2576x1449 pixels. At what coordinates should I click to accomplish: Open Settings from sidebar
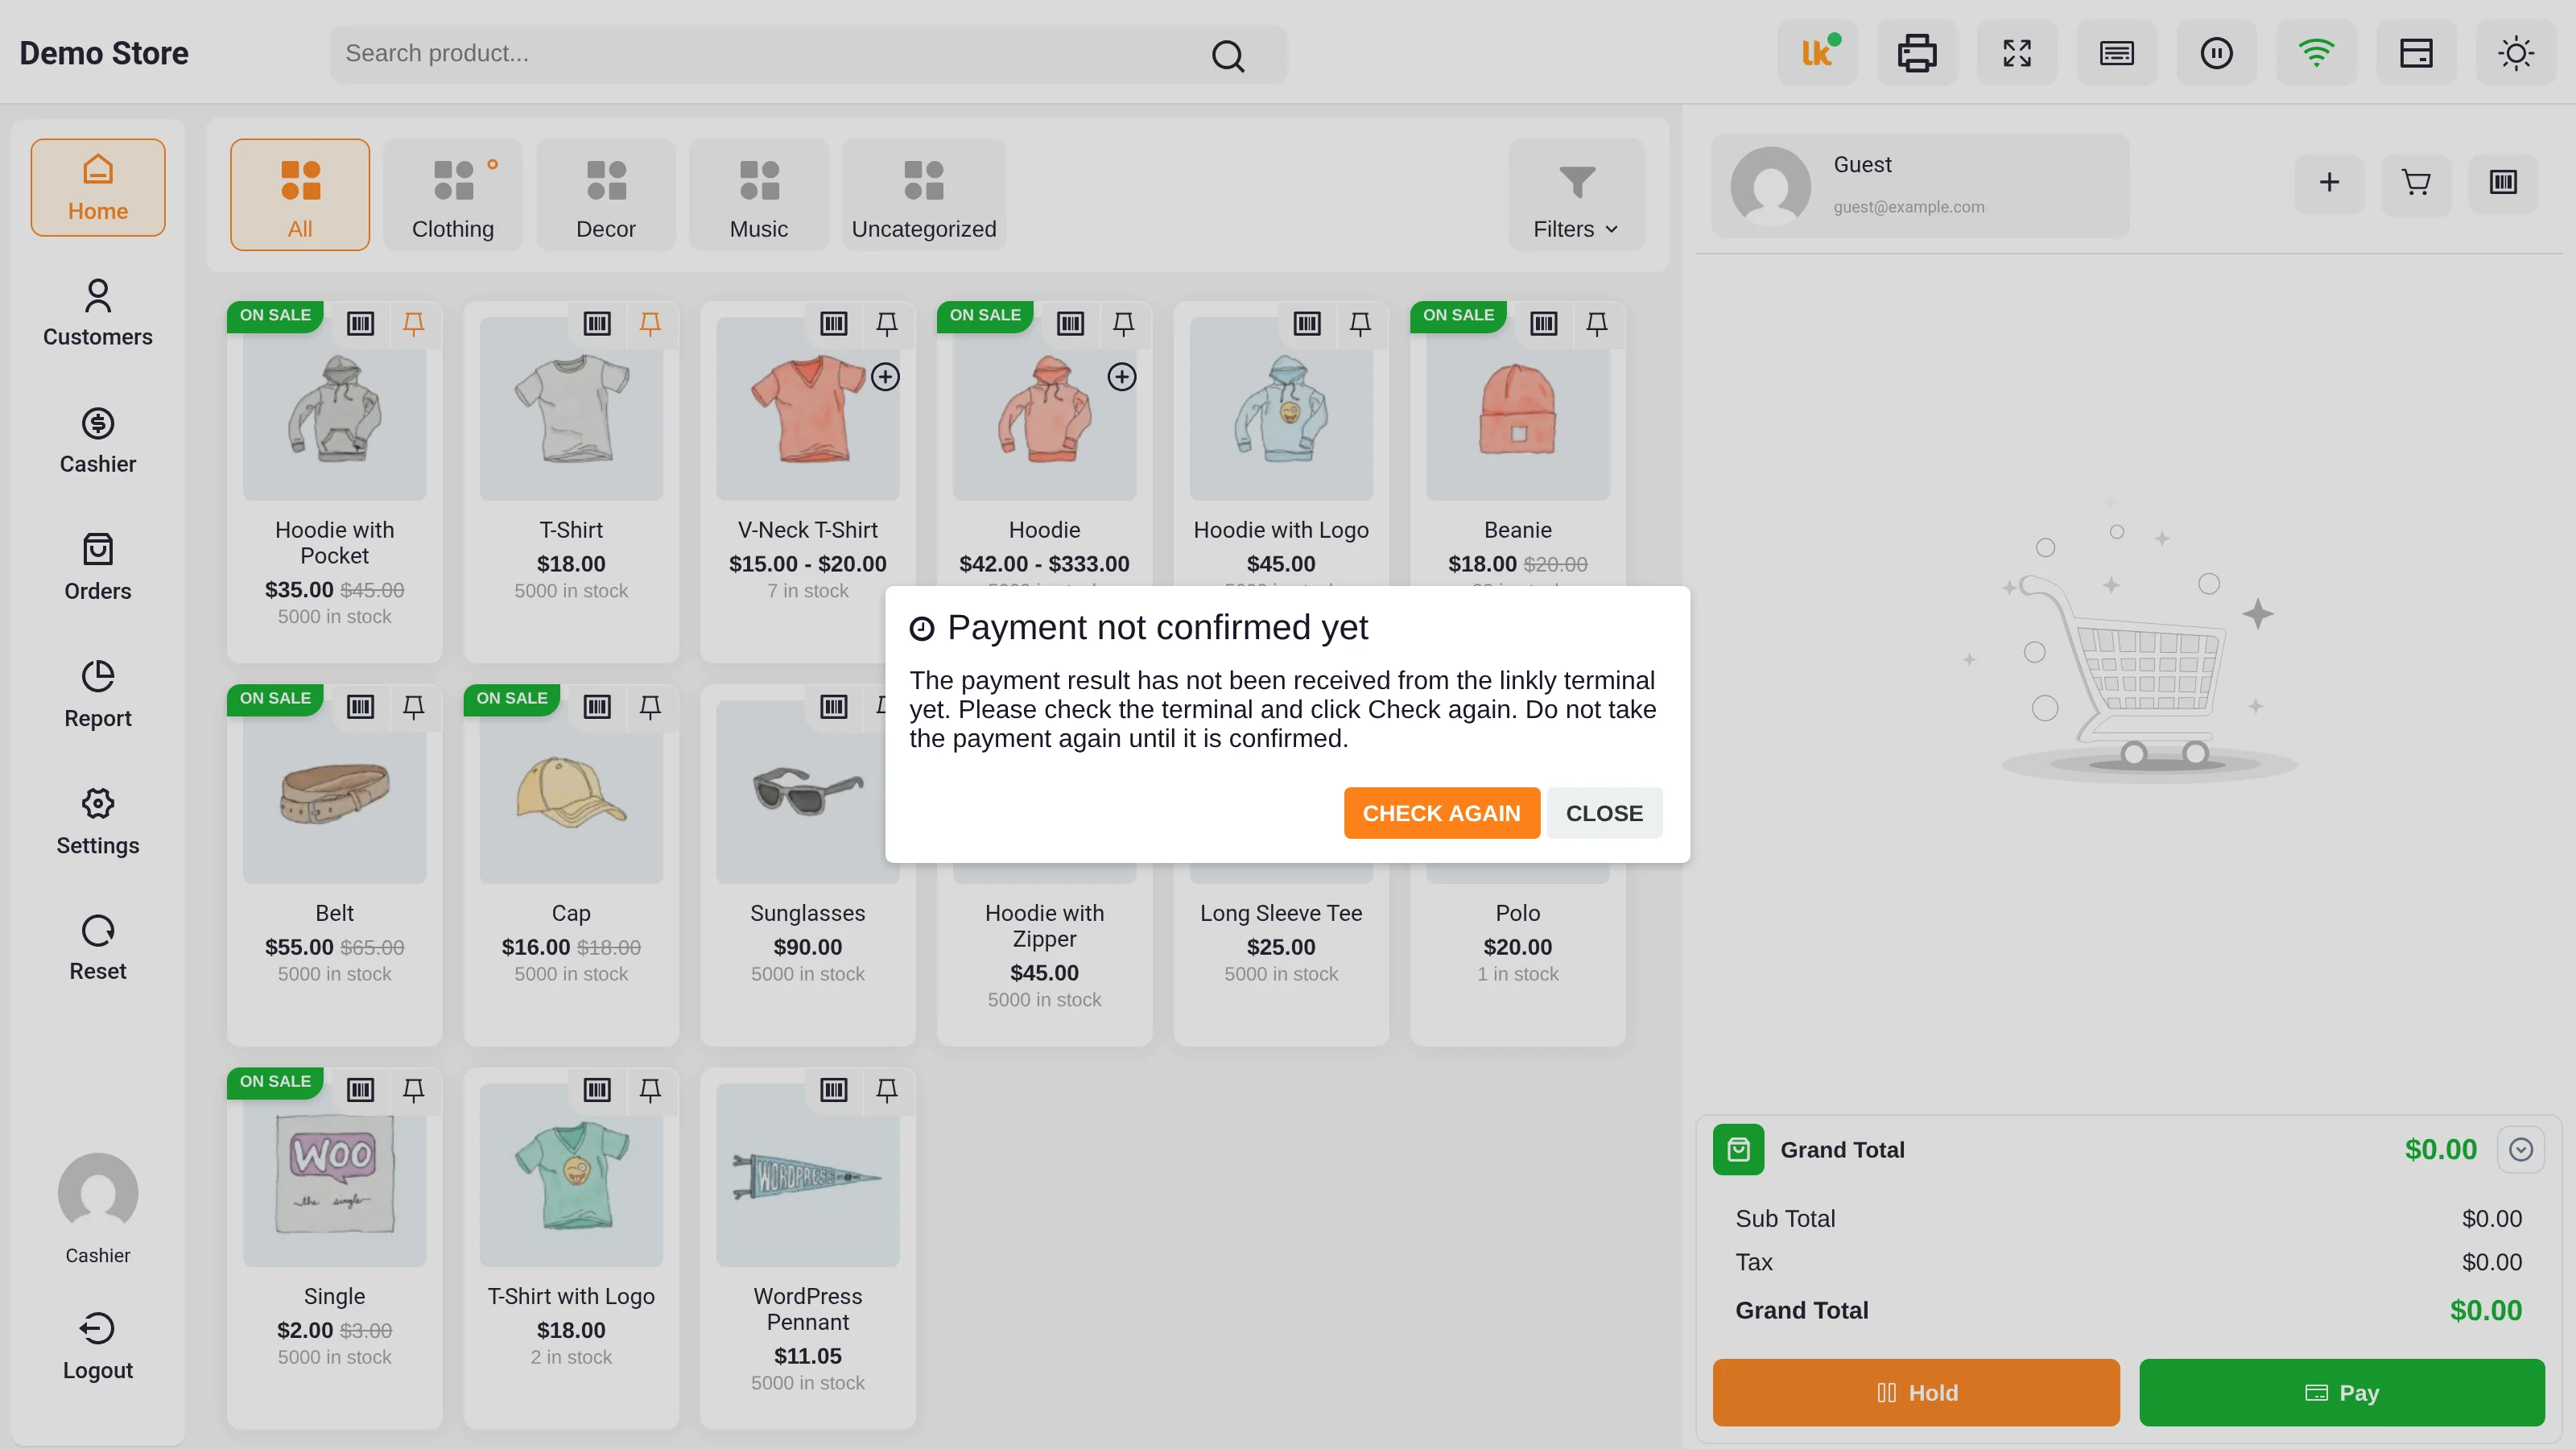pos(98,821)
